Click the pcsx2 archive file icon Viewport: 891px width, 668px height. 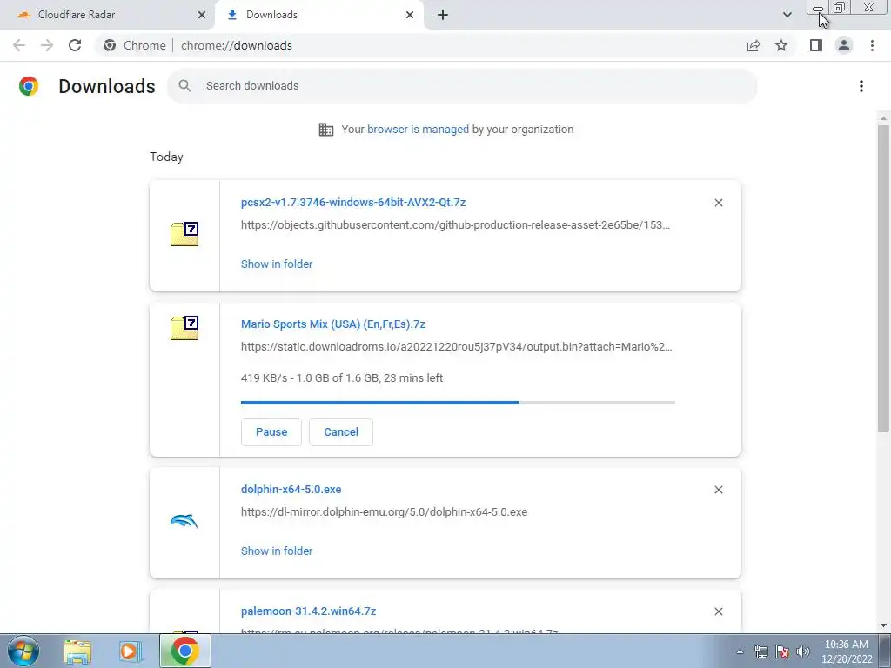tap(184, 234)
